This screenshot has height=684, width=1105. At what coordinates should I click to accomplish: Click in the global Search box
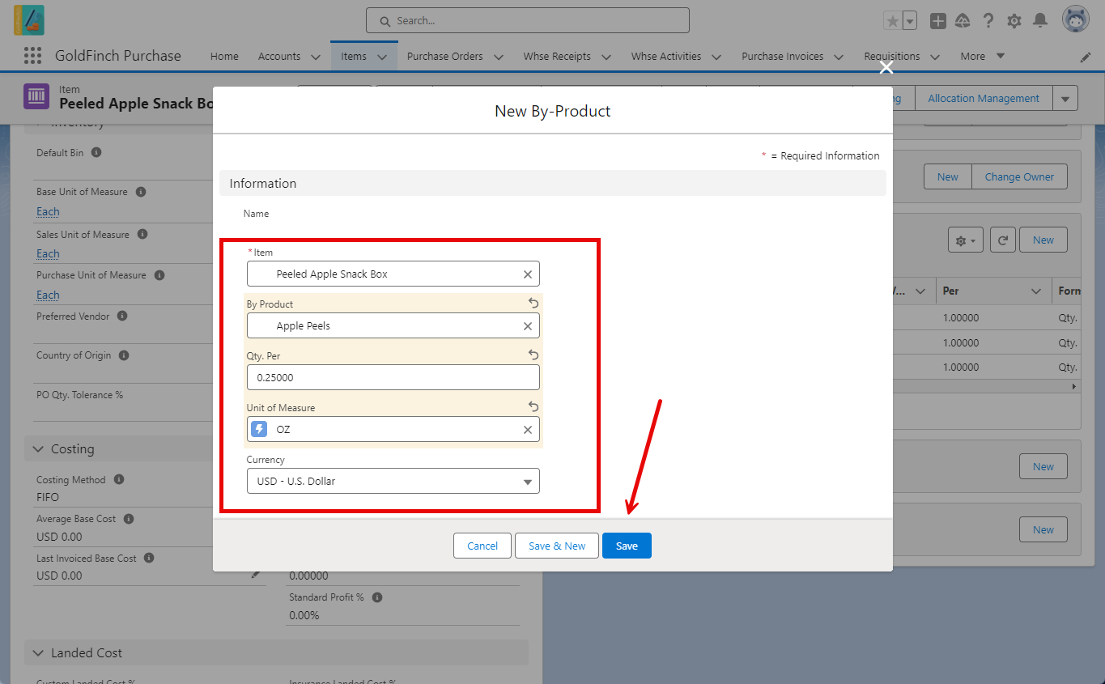[528, 20]
